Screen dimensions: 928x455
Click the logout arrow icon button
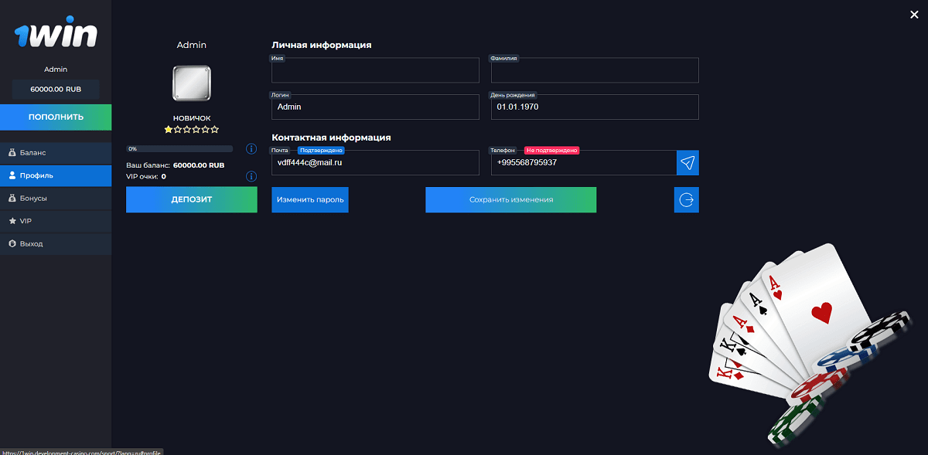(x=687, y=199)
